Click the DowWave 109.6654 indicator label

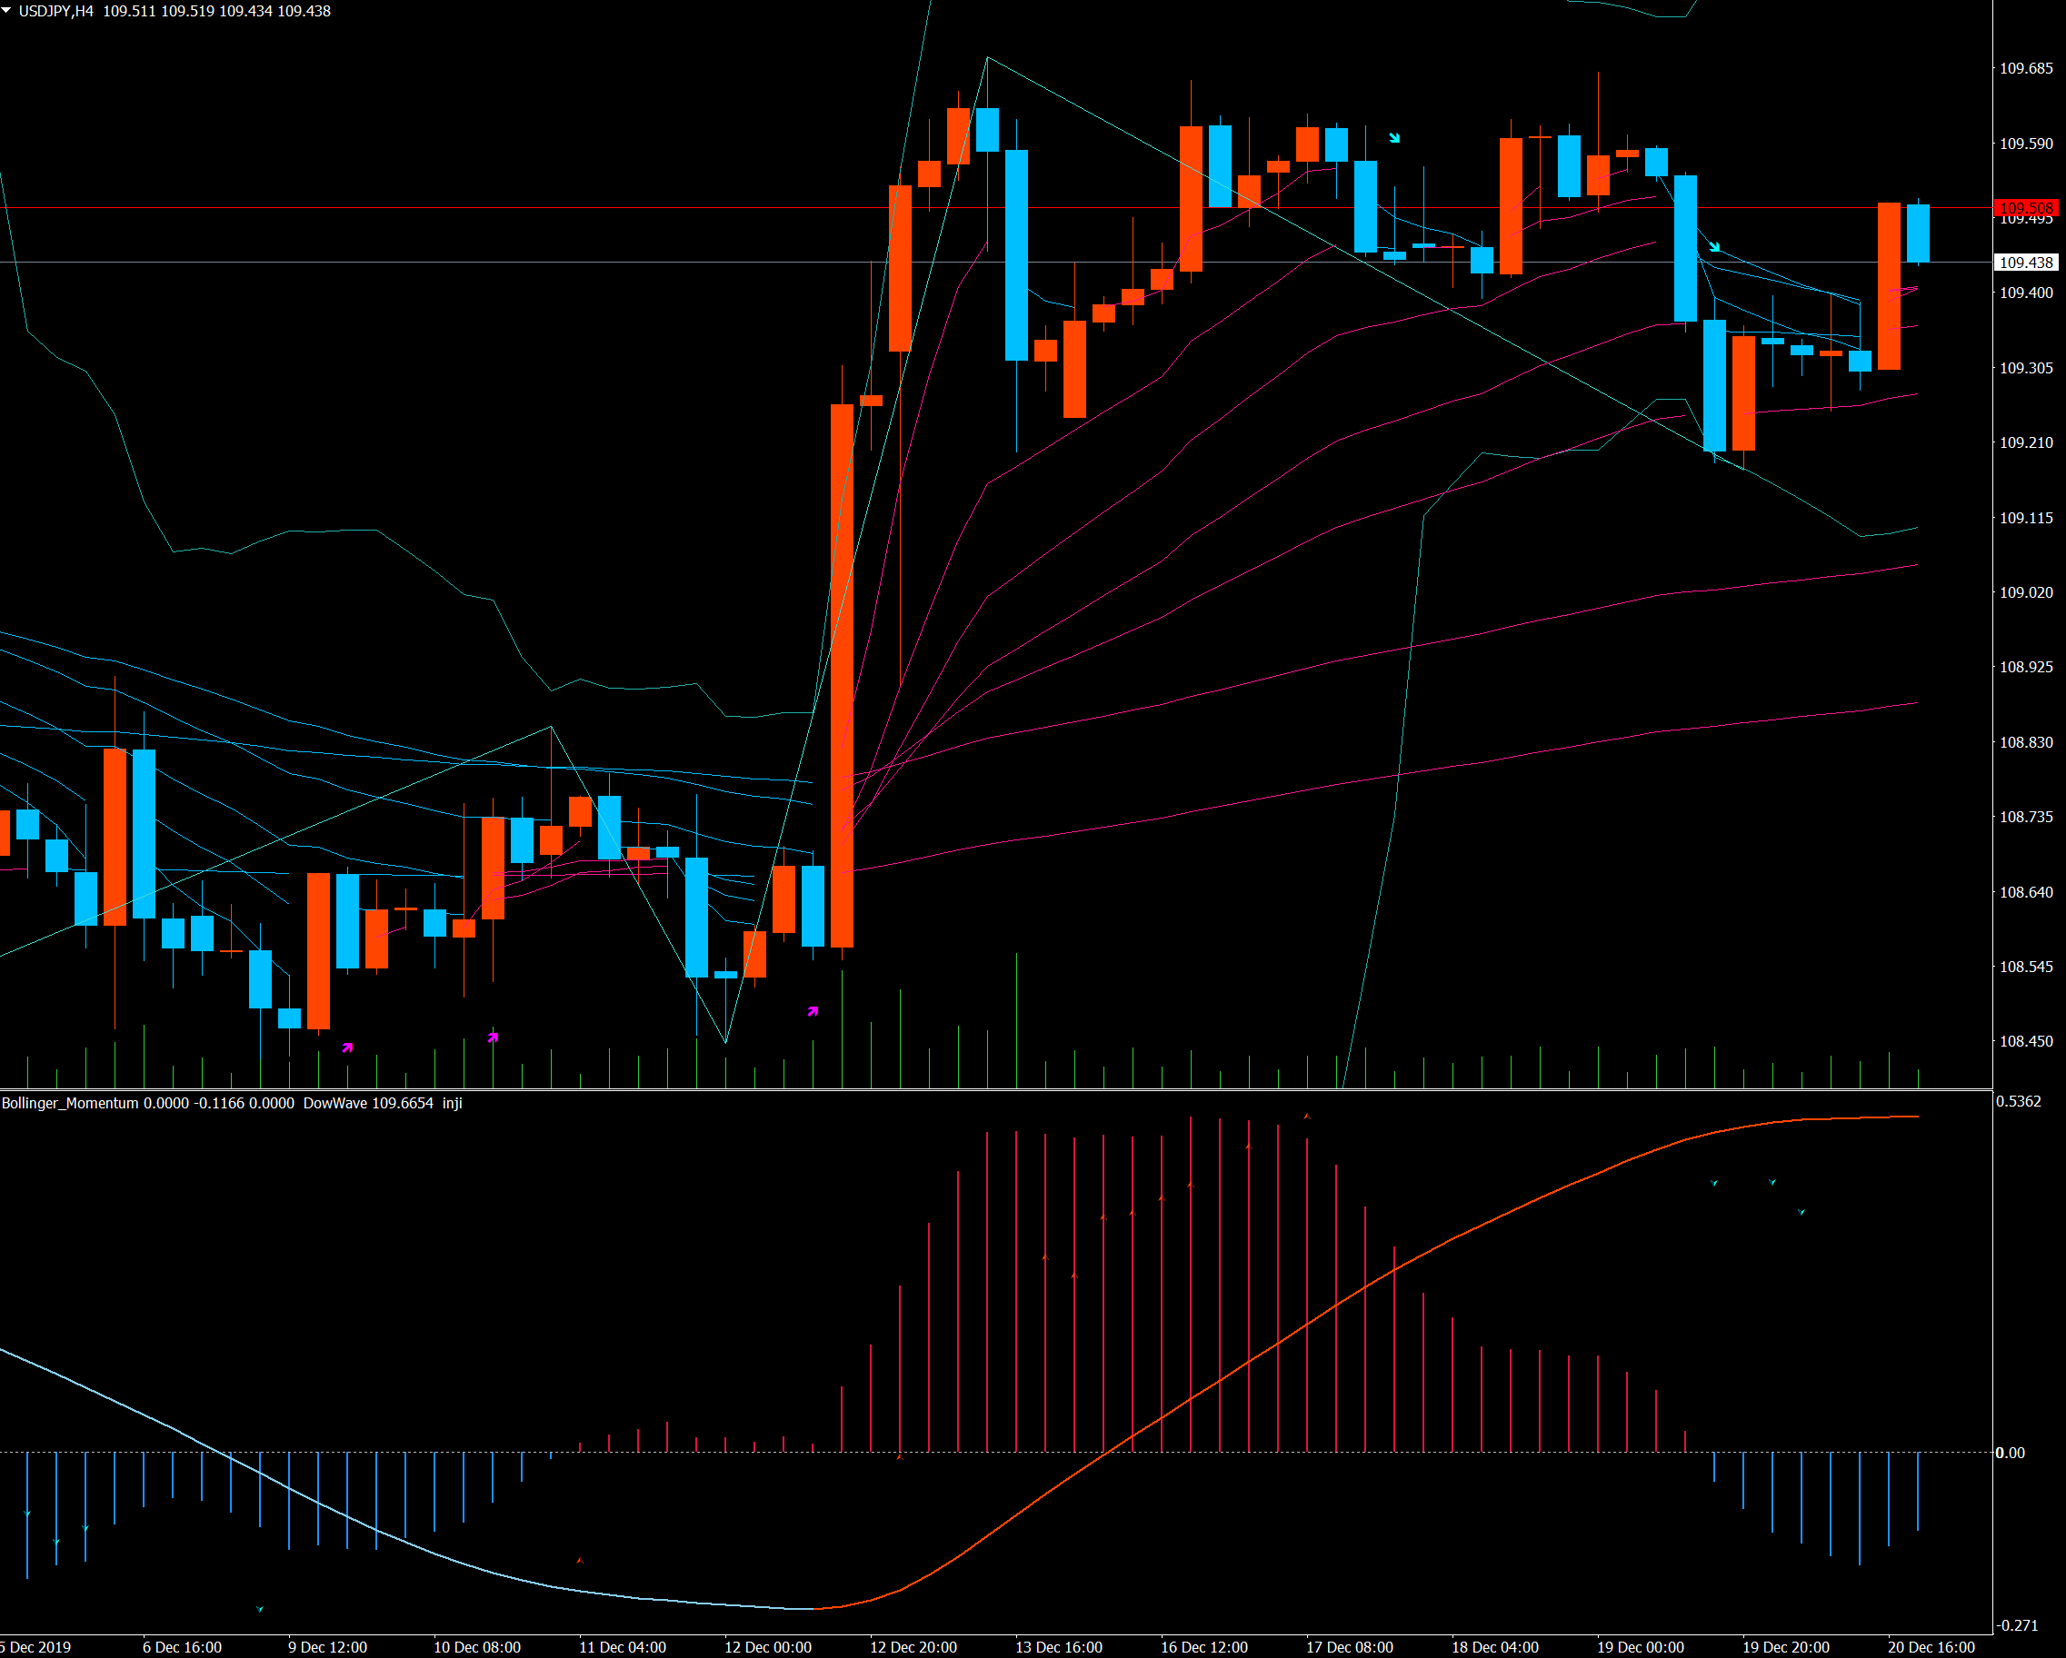367,1104
